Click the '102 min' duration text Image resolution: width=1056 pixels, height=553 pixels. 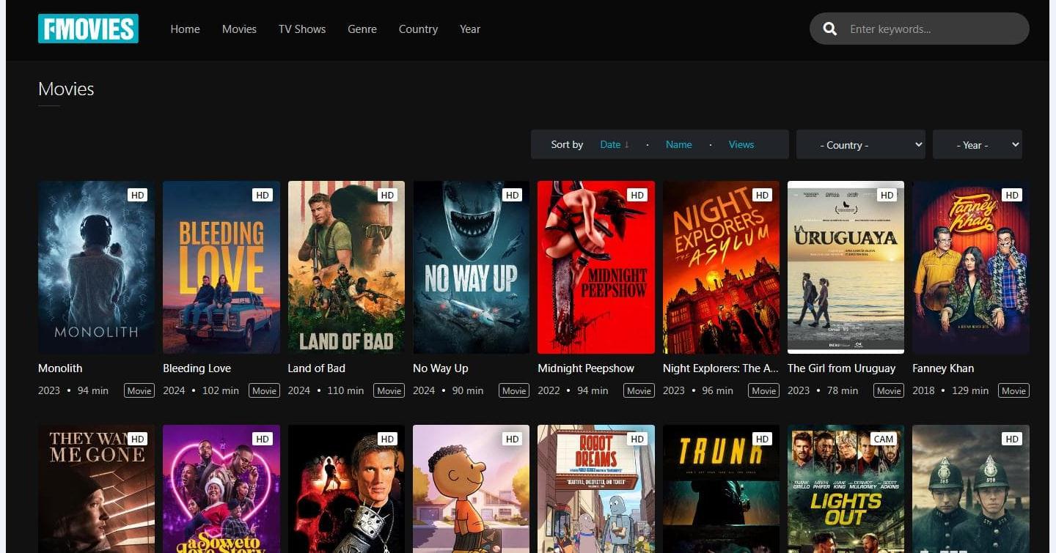pyautogui.click(x=221, y=390)
